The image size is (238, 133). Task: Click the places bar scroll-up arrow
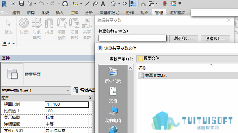(x=130, y=68)
